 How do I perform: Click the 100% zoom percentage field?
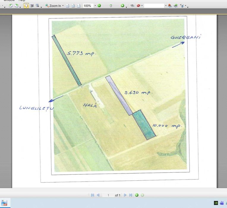point(88,6)
